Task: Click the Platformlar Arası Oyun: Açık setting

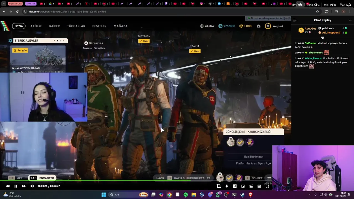Action: [254, 163]
